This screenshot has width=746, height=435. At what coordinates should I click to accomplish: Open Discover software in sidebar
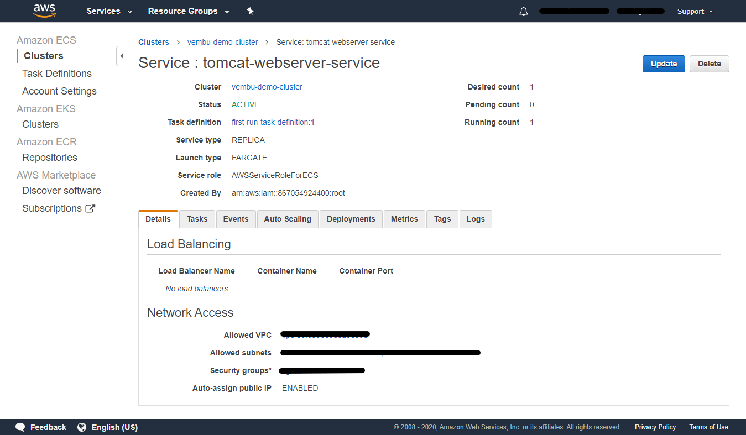(x=61, y=191)
